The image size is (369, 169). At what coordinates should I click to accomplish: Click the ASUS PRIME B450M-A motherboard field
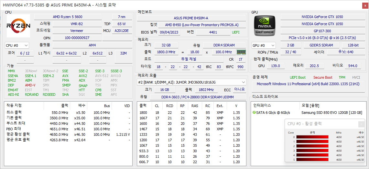click(191, 18)
